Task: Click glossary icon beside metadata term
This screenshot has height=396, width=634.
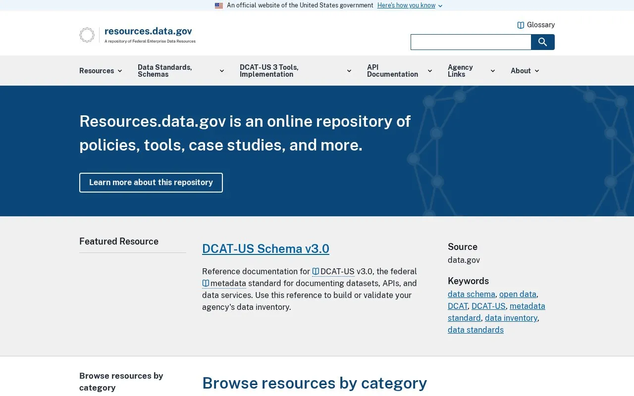Action: point(206,283)
